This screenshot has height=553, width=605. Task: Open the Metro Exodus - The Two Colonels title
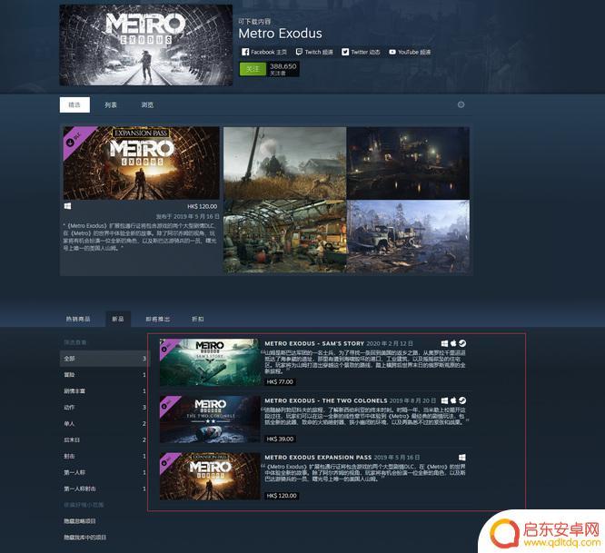click(x=326, y=400)
